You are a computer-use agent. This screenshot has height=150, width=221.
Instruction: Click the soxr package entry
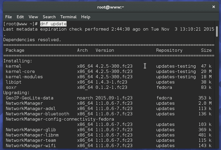coord(11,87)
